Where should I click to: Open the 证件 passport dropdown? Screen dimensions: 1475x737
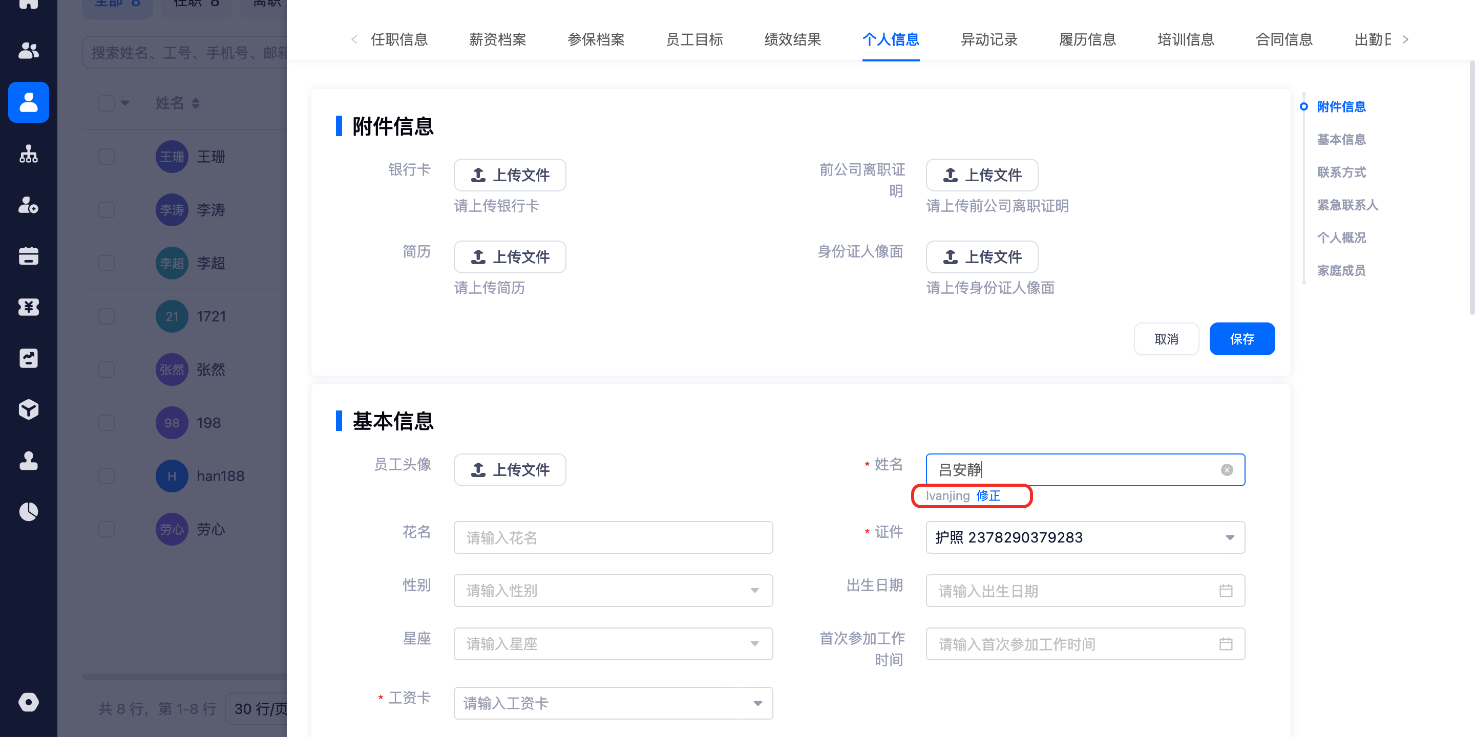pos(1085,537)
